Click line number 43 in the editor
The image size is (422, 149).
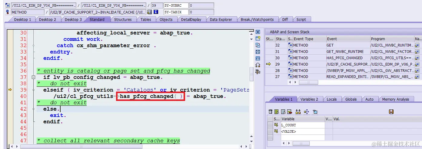[x=23, y=115]
